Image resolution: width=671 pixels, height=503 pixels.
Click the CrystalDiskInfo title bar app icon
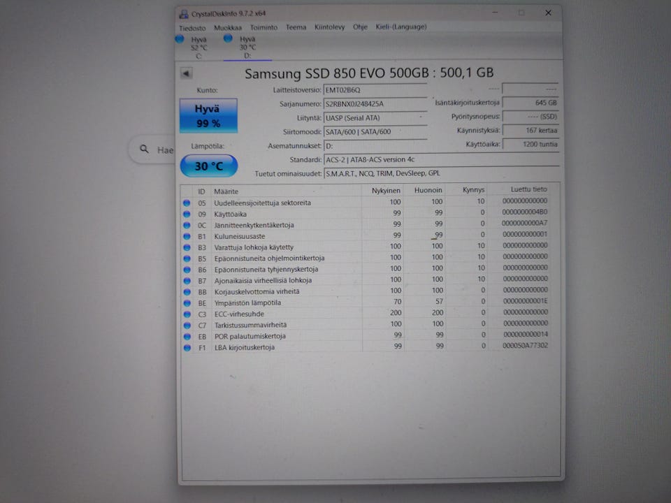click(184, 14)
